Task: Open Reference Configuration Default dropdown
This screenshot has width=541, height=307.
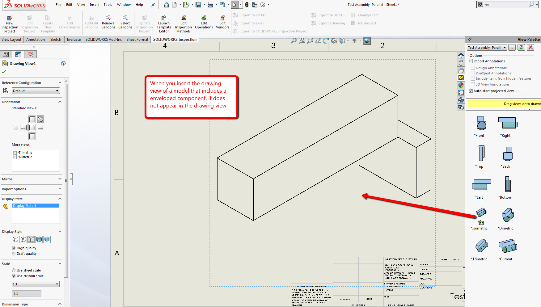Action: [36, 91]
